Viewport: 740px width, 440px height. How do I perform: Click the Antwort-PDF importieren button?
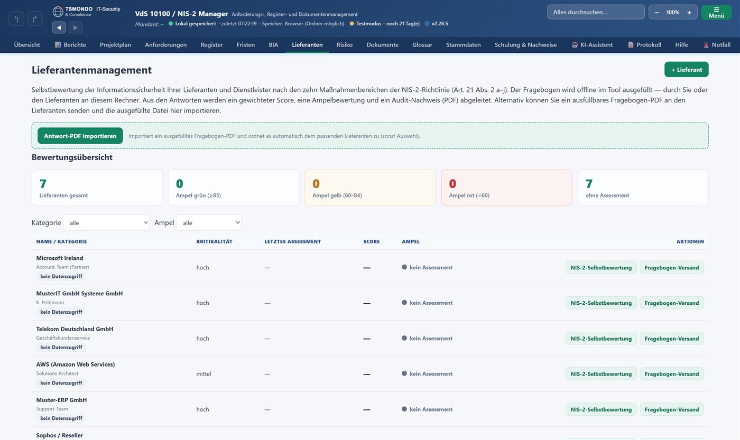point(80,136)
